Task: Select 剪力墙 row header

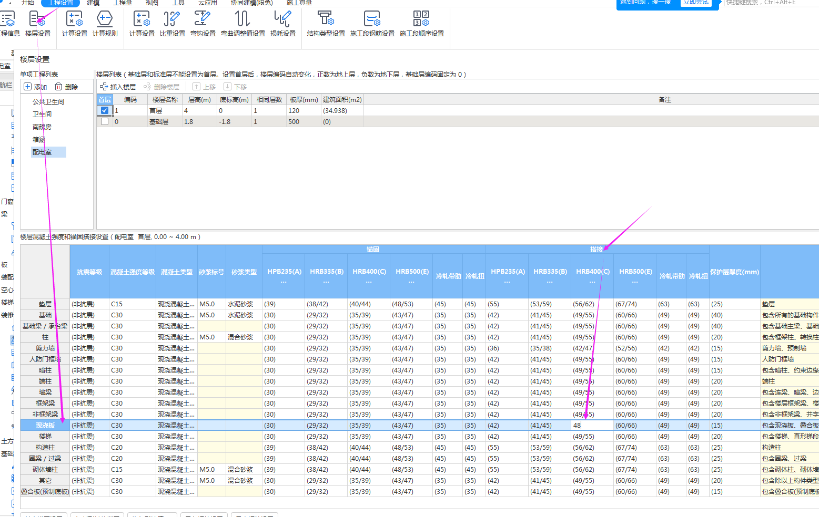Action: click(x=45, y=348)
